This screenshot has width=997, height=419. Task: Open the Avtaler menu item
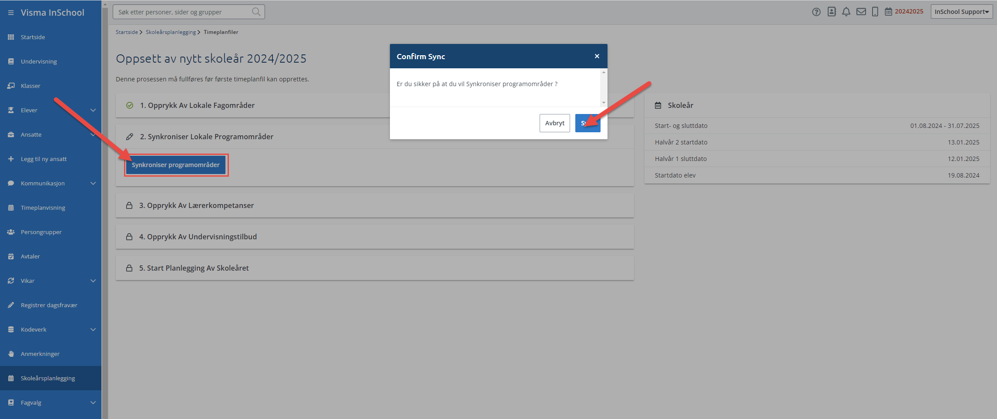click(x=50, y=256)
